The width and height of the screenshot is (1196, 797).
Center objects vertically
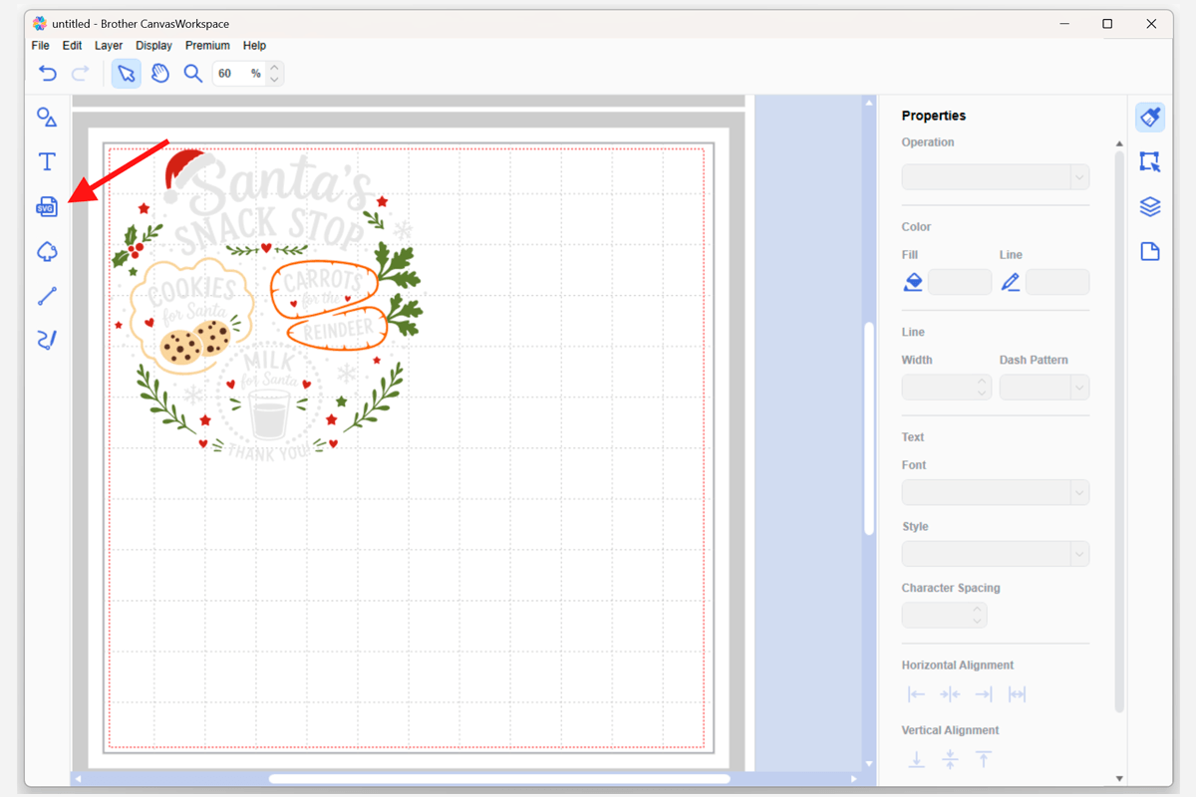(950, 759)
